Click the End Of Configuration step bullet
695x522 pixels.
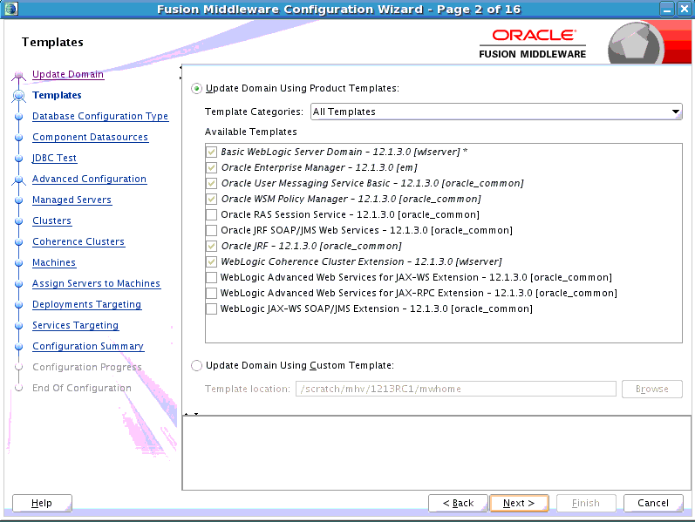(18, 388)
